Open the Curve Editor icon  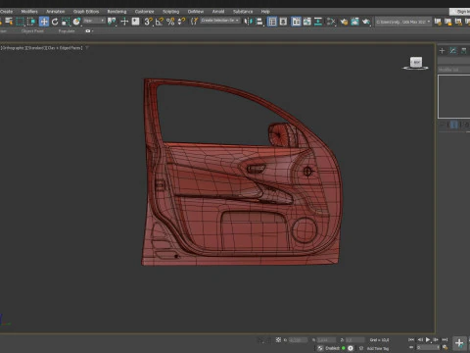point(306,22)
